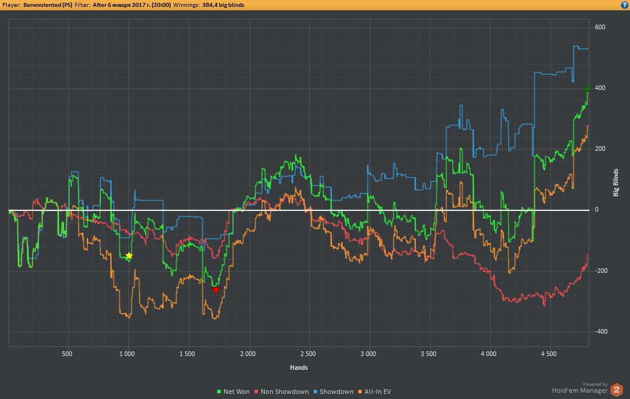Click the winnings value 384,4 big blinds
The image size is (630, 399).
pyautogui.click(x=223, y=5)
